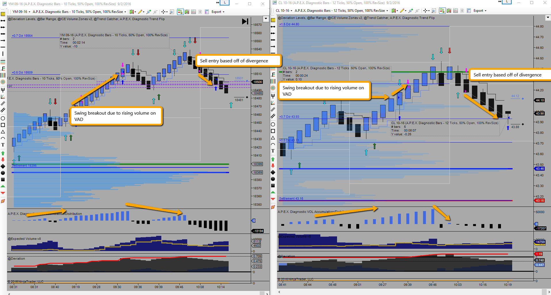Click 43.46 blue price tag on CL axis
Image resolution: width=551 pixels, height=295 pixels.
point(540,169)
